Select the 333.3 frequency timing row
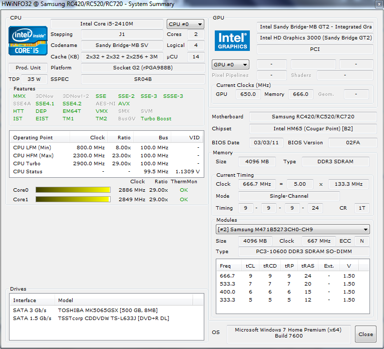384x349 pixels. 293,300
